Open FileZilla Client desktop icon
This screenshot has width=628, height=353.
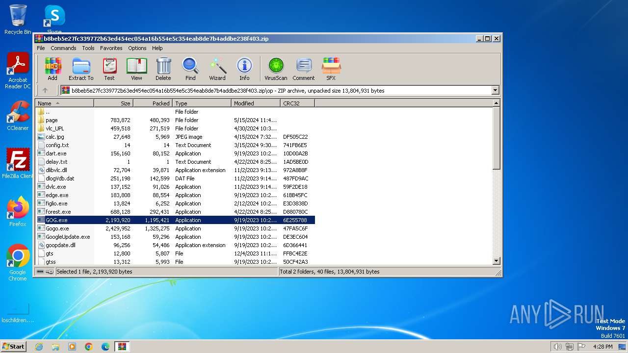pos(18,163)
